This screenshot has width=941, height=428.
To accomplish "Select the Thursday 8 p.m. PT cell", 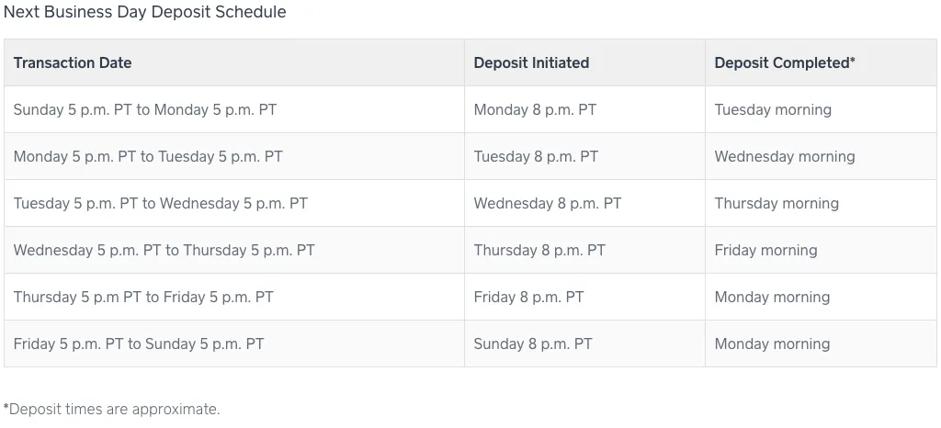I will 584,250.
